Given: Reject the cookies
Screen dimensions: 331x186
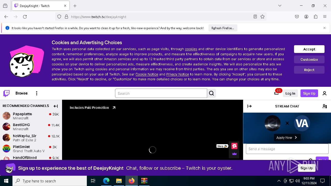Looking at the screenshot, I should click(x=309, y=70).
